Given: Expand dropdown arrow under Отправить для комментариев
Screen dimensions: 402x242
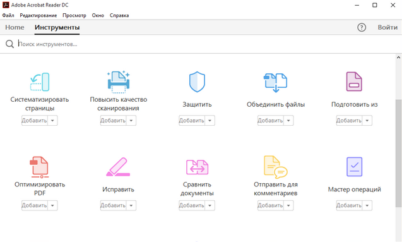Looking at the screenshot, I should point(288,205).
